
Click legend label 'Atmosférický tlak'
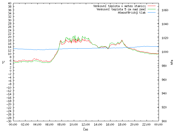[132, 13]
